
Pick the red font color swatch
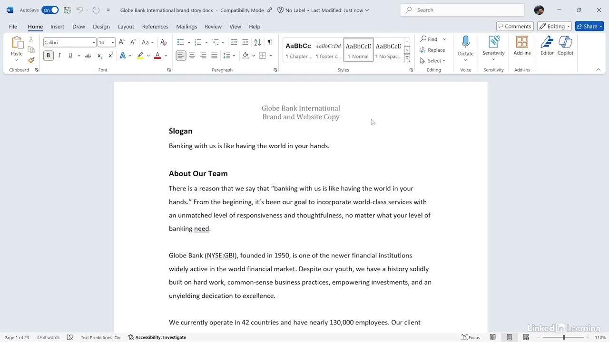pyautogui.click(x=157, y=56)
